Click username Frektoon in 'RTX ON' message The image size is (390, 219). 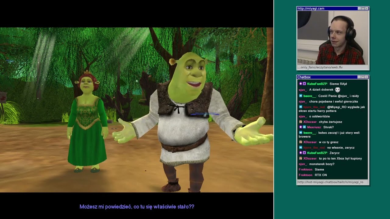coord(306,175)
